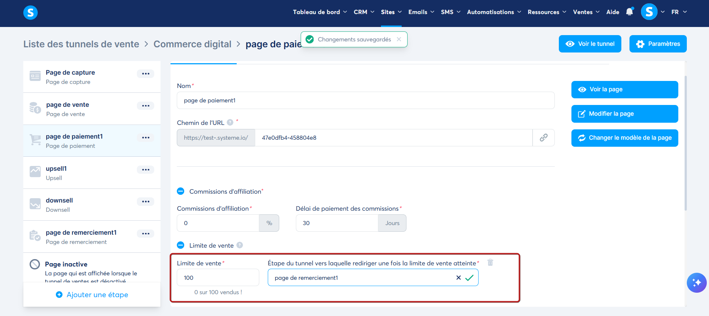
Task: Open the three-dot menu for page de remerciement1
Action: click(x=146, y=234)
